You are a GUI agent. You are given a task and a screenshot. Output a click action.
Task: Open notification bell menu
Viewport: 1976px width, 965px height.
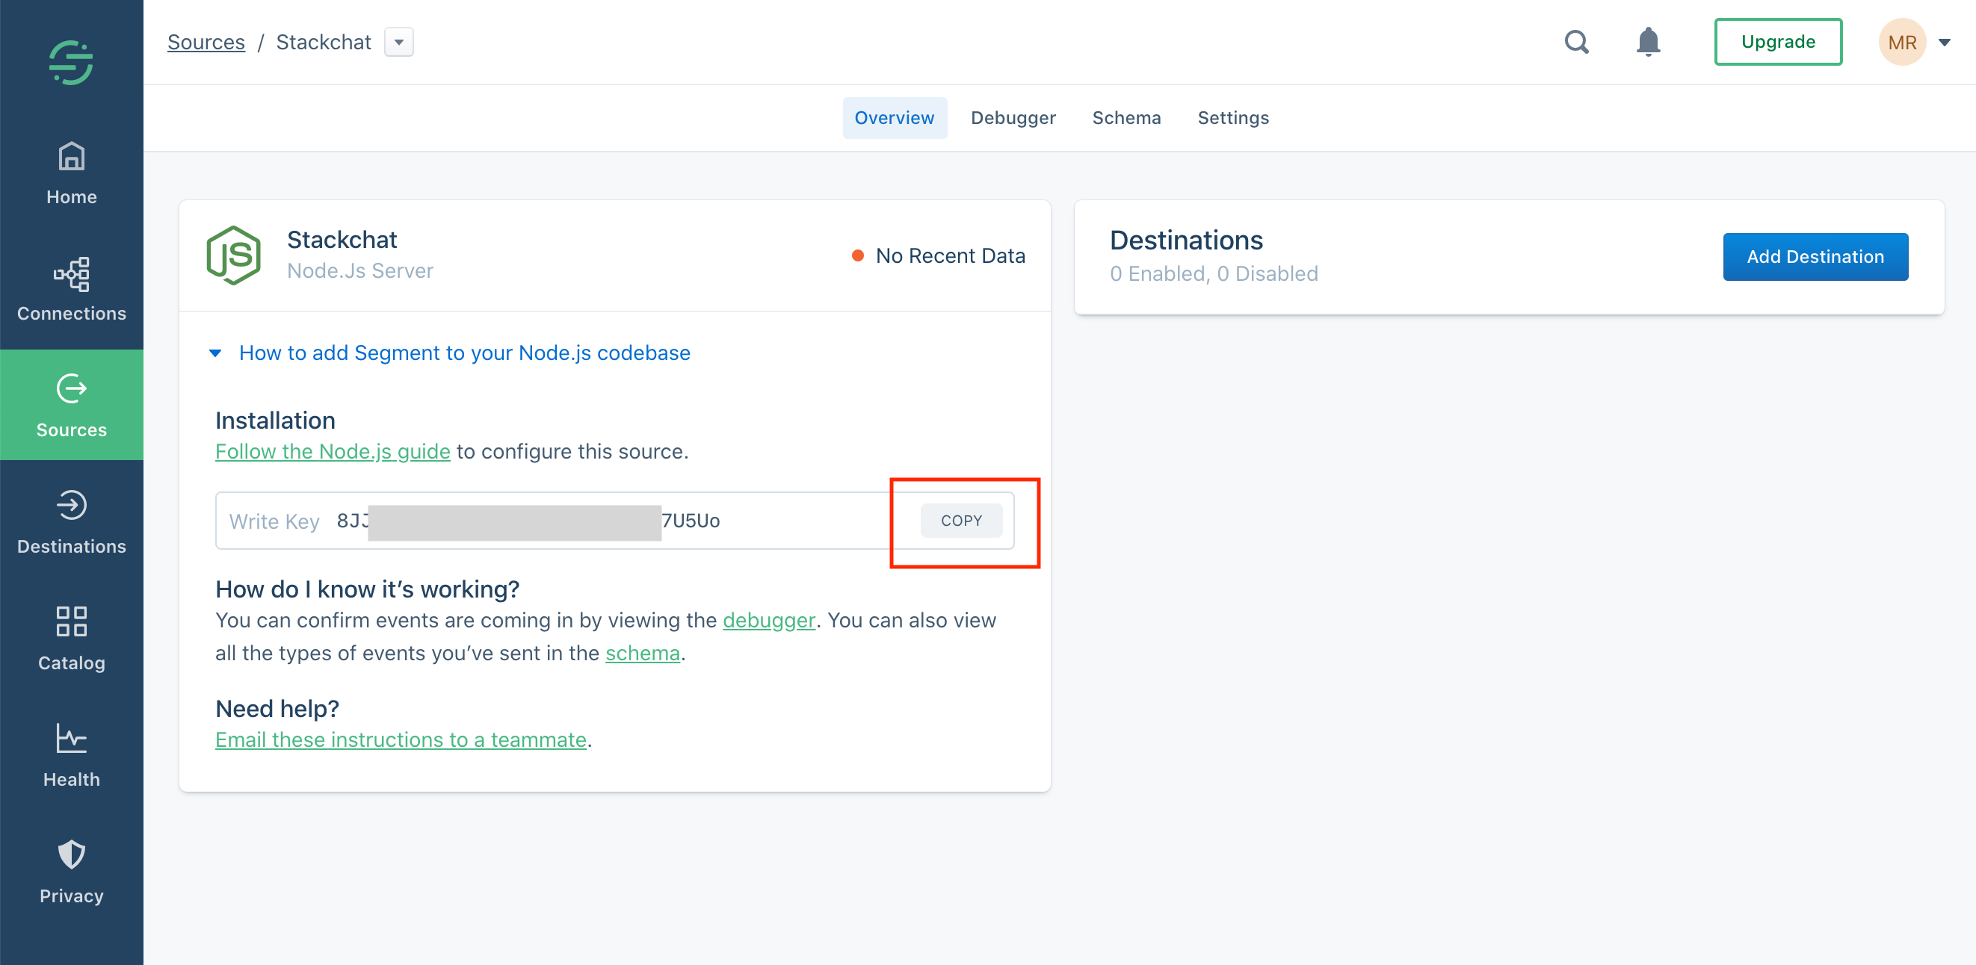[x=1649, y=42]
